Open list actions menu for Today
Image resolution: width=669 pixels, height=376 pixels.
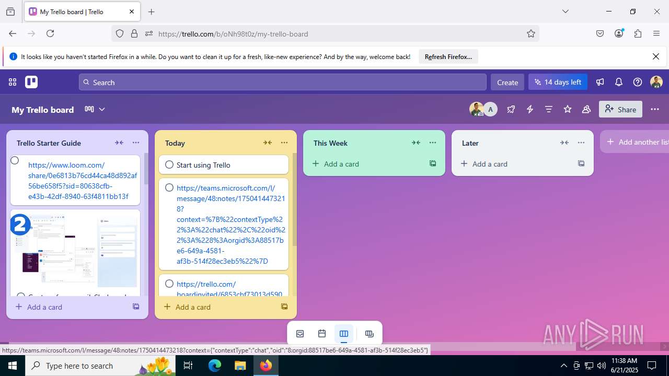[x=284, y=143]
